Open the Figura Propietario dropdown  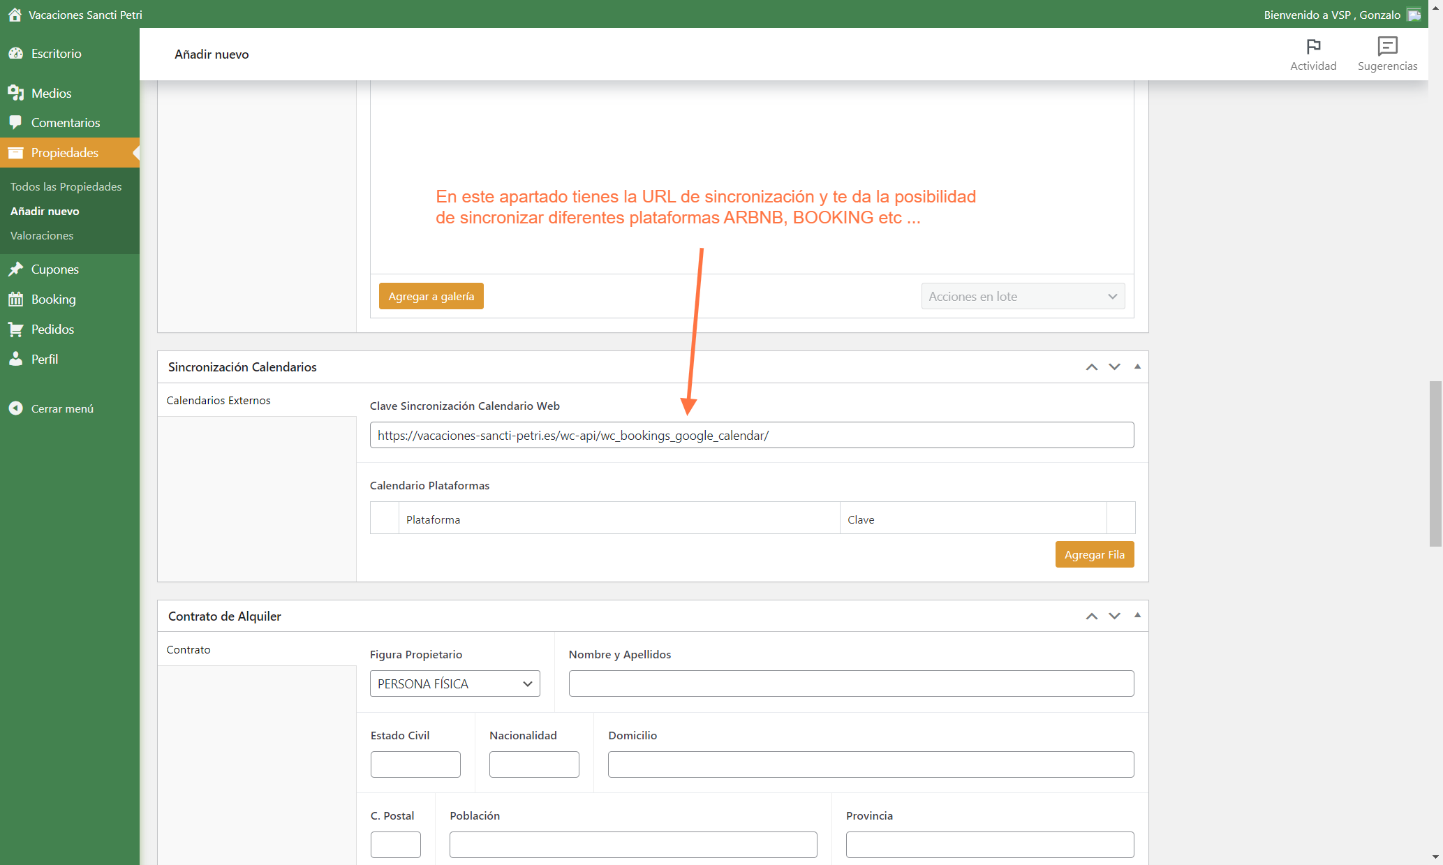[455, 683]
